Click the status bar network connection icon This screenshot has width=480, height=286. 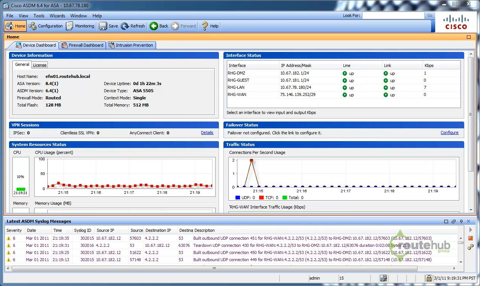(x=384, y=278)
